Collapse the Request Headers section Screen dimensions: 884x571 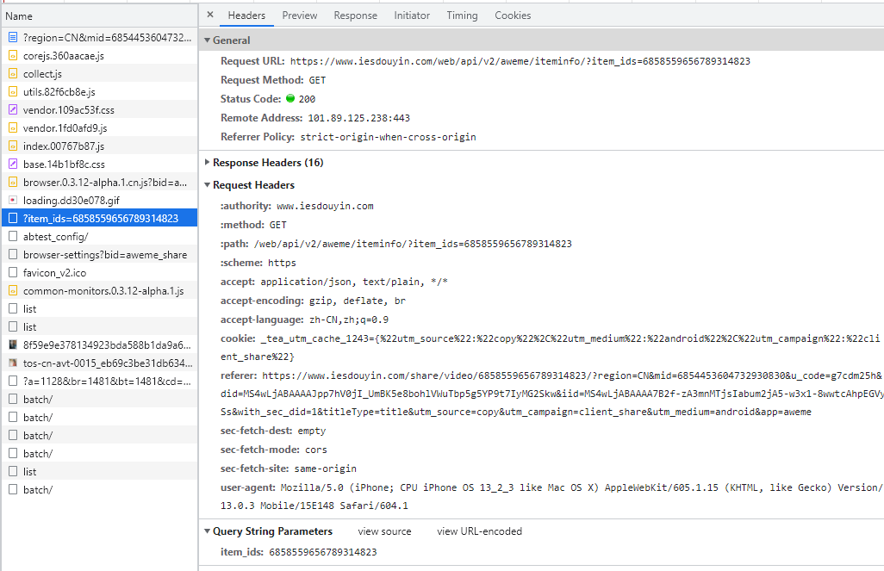click(x=208, y=185)
